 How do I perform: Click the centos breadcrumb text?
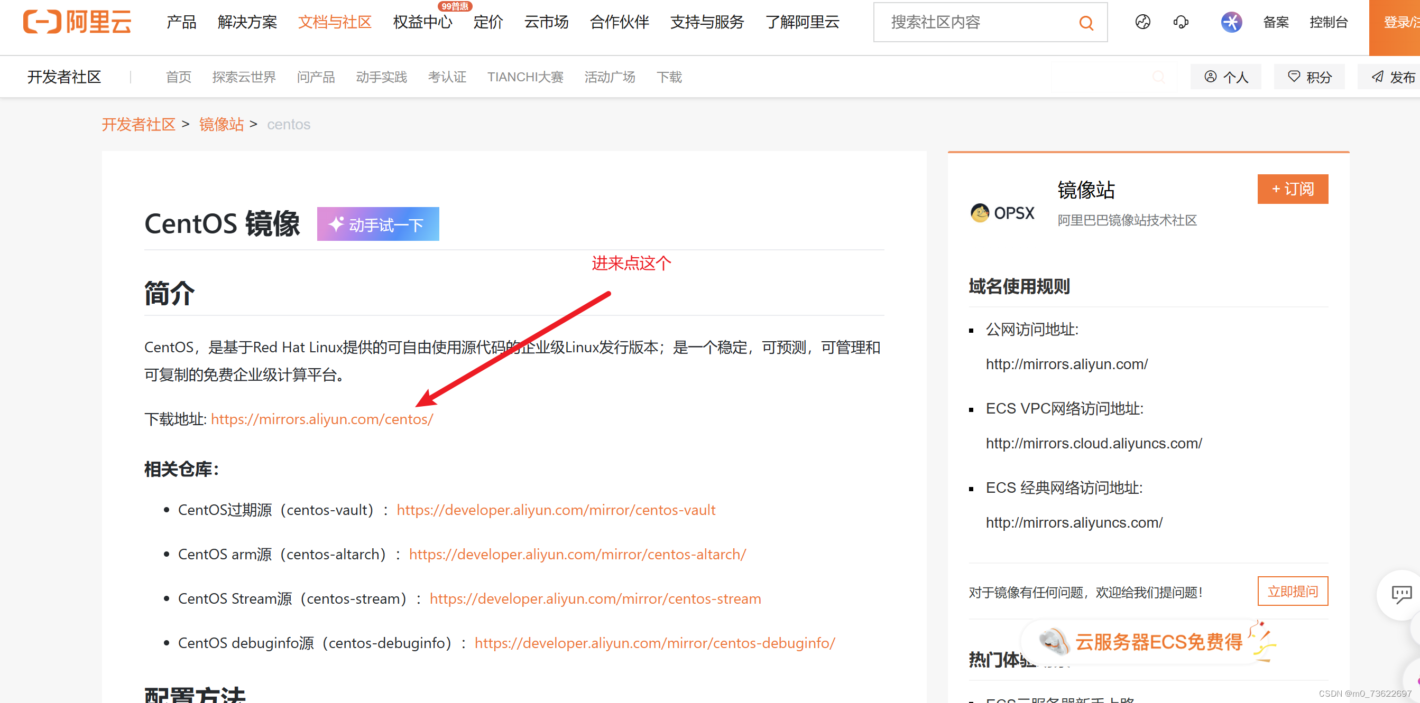point(288,125)
